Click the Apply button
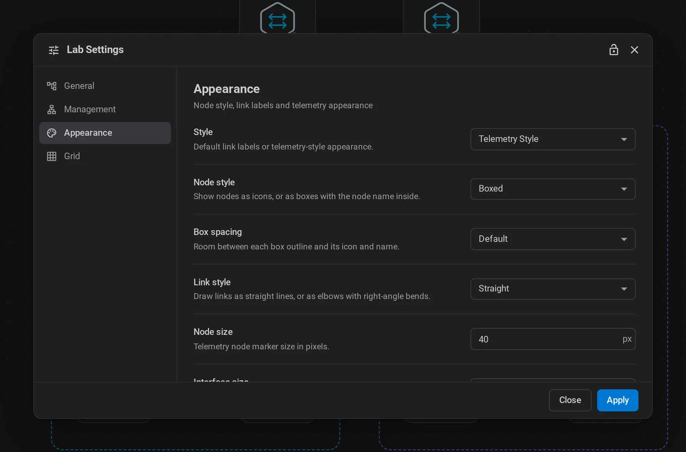The height and width of the screenshot is (452, 686). point(617,400)
